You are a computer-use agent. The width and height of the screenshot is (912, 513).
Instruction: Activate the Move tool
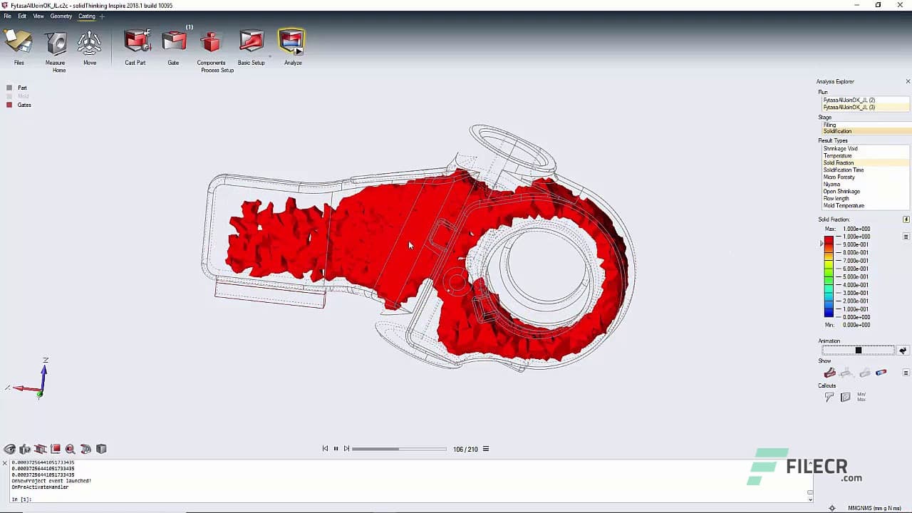[x=90, y=43]
